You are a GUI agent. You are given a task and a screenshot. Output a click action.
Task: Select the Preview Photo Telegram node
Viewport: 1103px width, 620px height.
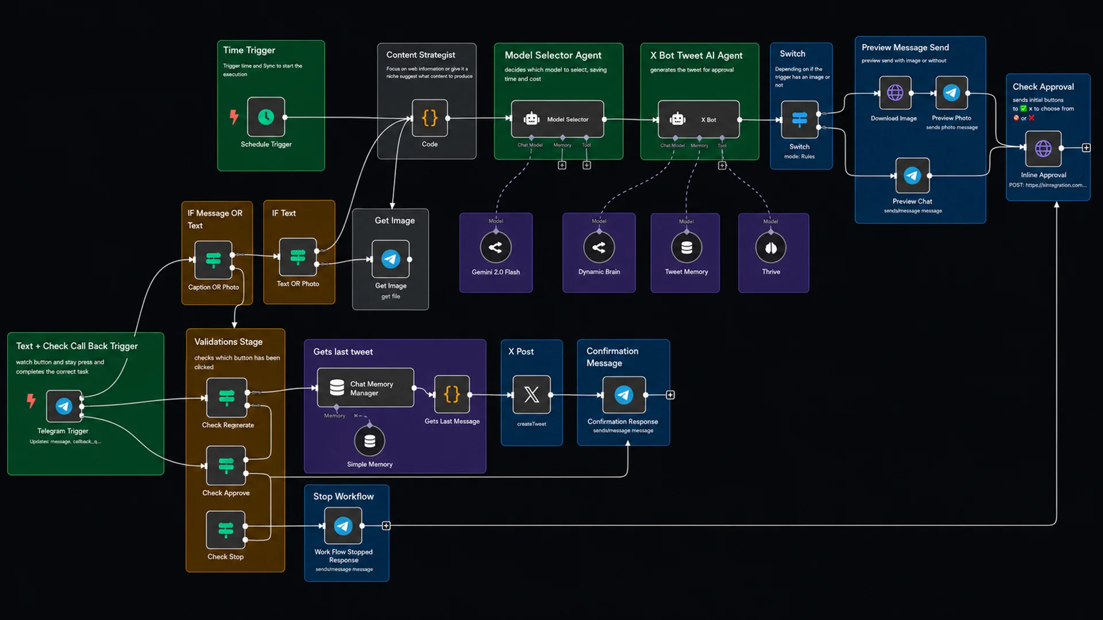(x=951, y=92)
